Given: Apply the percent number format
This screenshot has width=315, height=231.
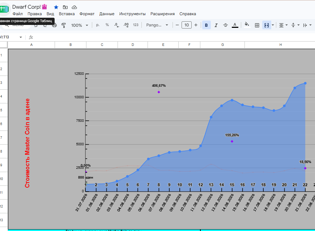Looking at the screenshot, I should pyautogui.click(x=107, y=25).
